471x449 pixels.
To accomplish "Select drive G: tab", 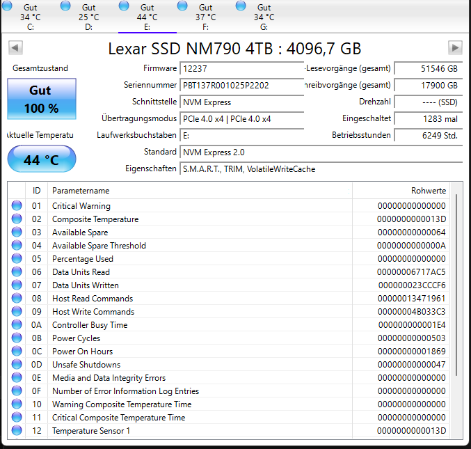I will (x=264, y=17).
